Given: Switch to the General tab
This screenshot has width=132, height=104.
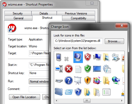Looking at the screenshot, I should point(18,18).
